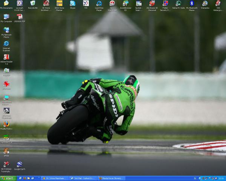Image resolution: width=226 pixels, height=181 pixels.
Task: Select the Google Earth desktop icon
Action: click(x=19, y=164)
